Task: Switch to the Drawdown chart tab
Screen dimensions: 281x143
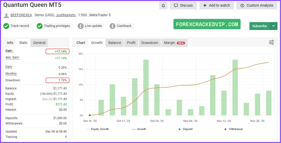Action: [150, 43]
